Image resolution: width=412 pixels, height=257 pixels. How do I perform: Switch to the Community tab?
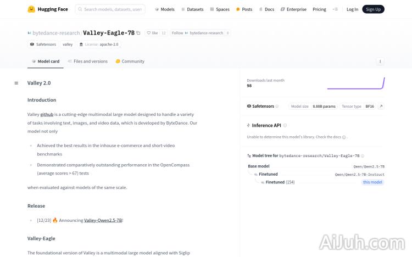[x=130, y=61]
